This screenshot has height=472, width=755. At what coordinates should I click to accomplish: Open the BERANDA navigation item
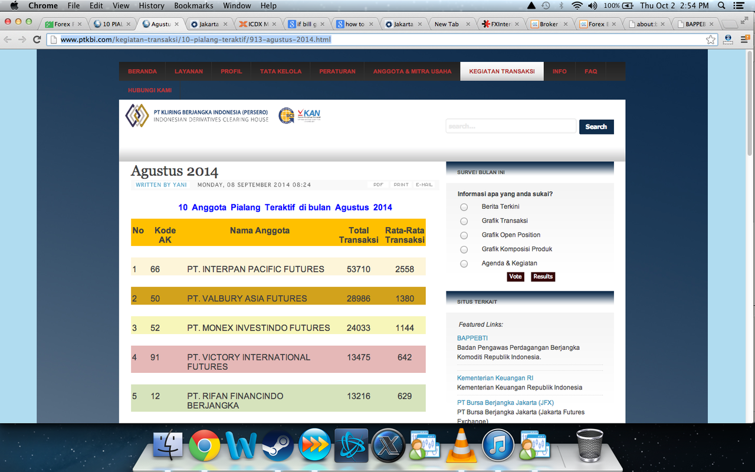[x=142, y=71]
